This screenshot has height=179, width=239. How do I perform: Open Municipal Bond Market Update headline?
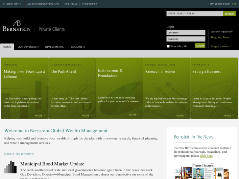[x=52, y=164]
